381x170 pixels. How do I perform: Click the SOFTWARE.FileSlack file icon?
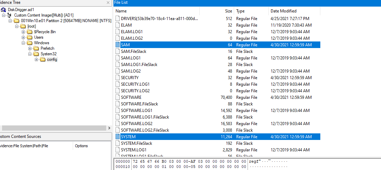(118, 104)
